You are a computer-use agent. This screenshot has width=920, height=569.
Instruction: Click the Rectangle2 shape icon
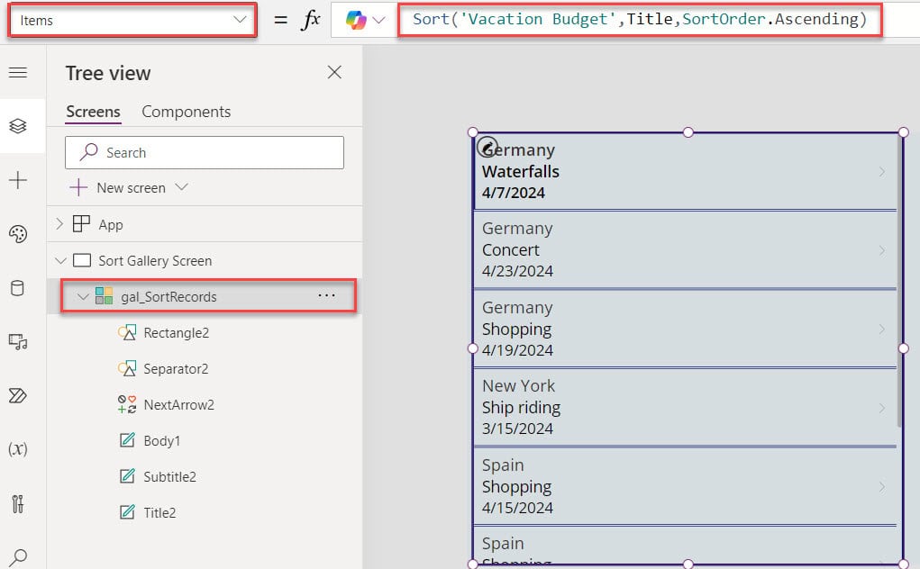(x=127, y=332)
